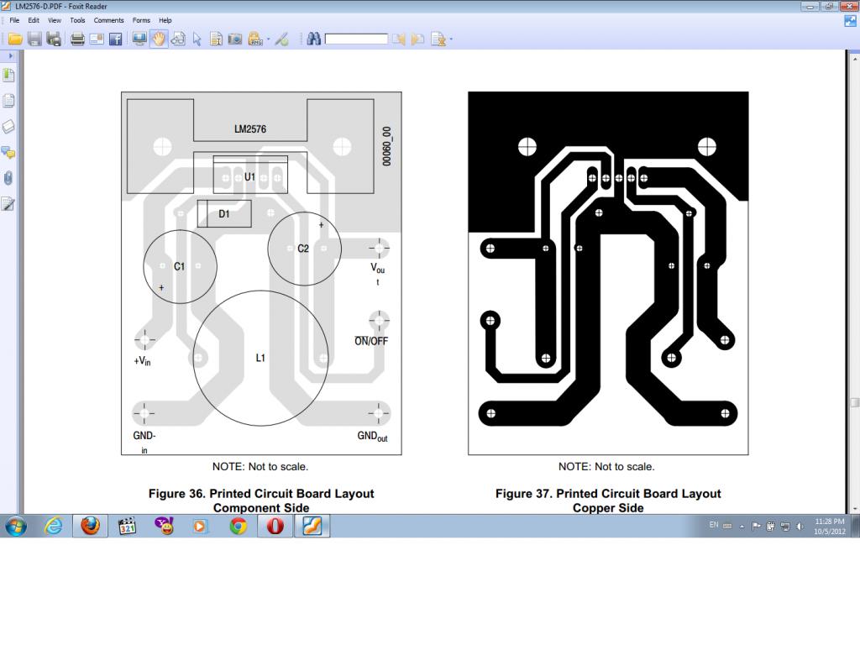The width and height of the screenshot is (860, 671).
Task: Click the Action Center flag icon
Action: coord(756,527)
